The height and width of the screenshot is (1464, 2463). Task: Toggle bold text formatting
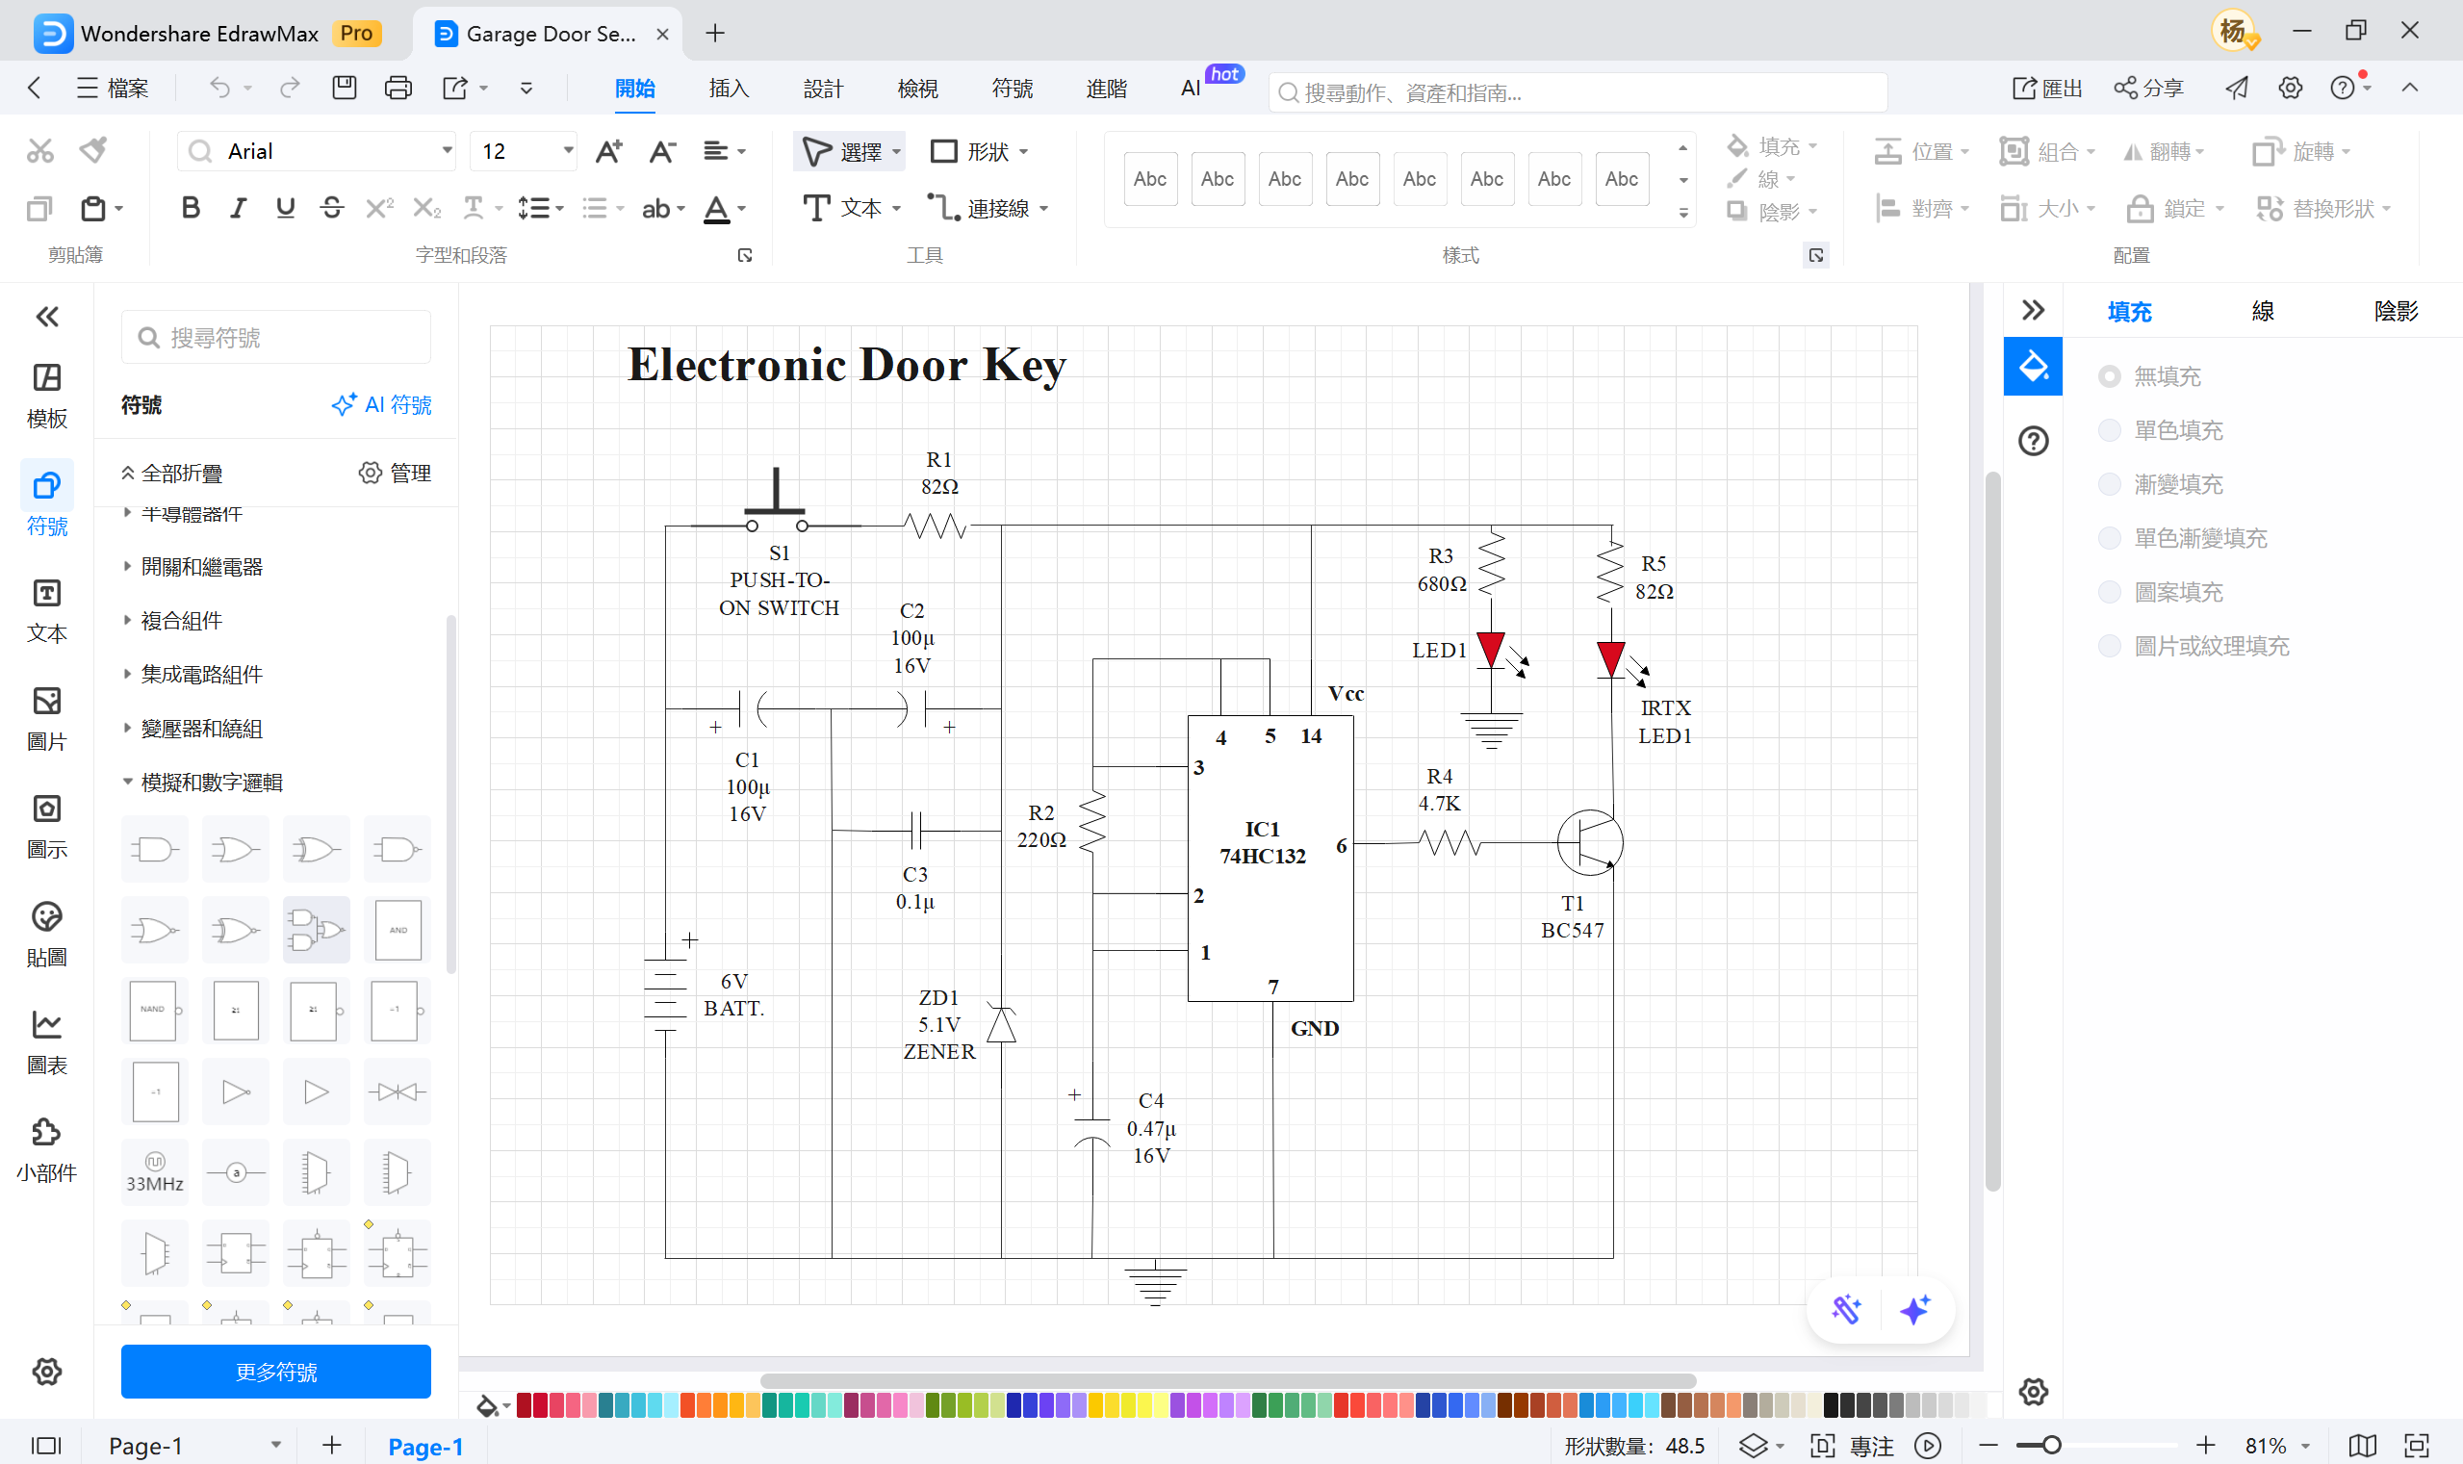point(191,208)
